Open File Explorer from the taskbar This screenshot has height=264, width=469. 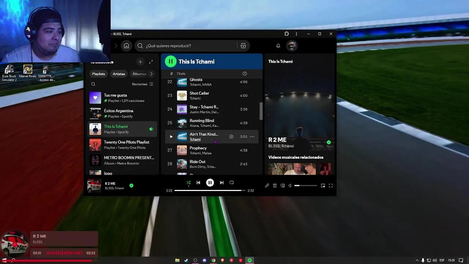177,260
